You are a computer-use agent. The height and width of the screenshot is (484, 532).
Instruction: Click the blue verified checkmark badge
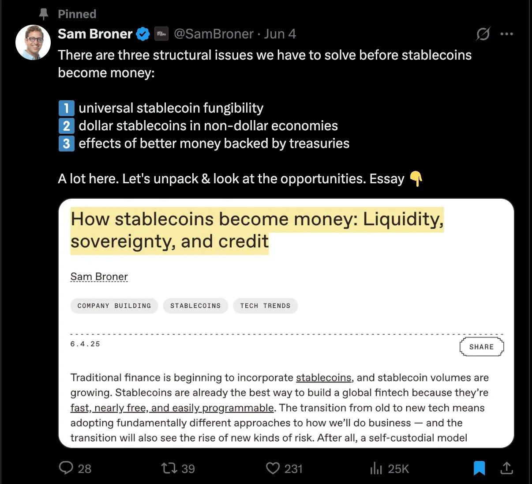(142, 33)
